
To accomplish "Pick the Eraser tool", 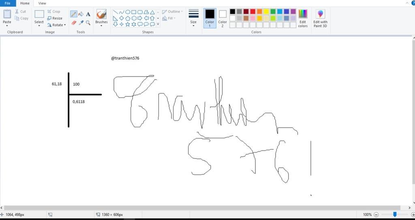I will (74, 23).
